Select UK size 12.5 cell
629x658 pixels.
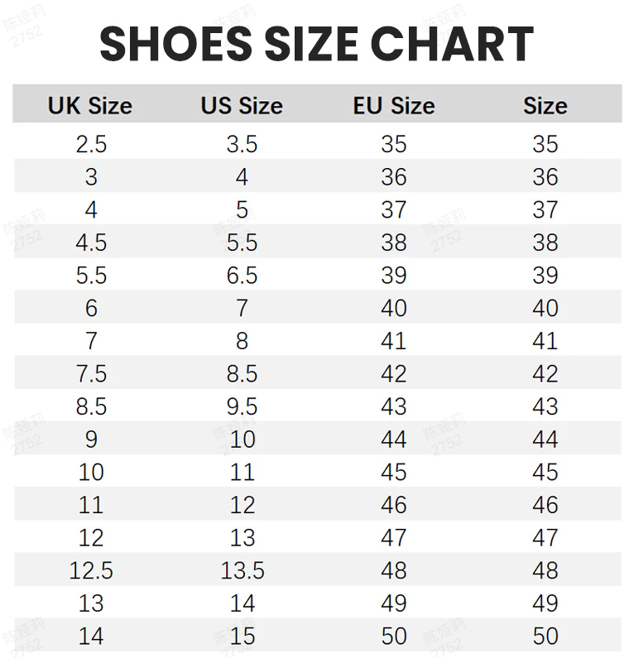(91, 570)
